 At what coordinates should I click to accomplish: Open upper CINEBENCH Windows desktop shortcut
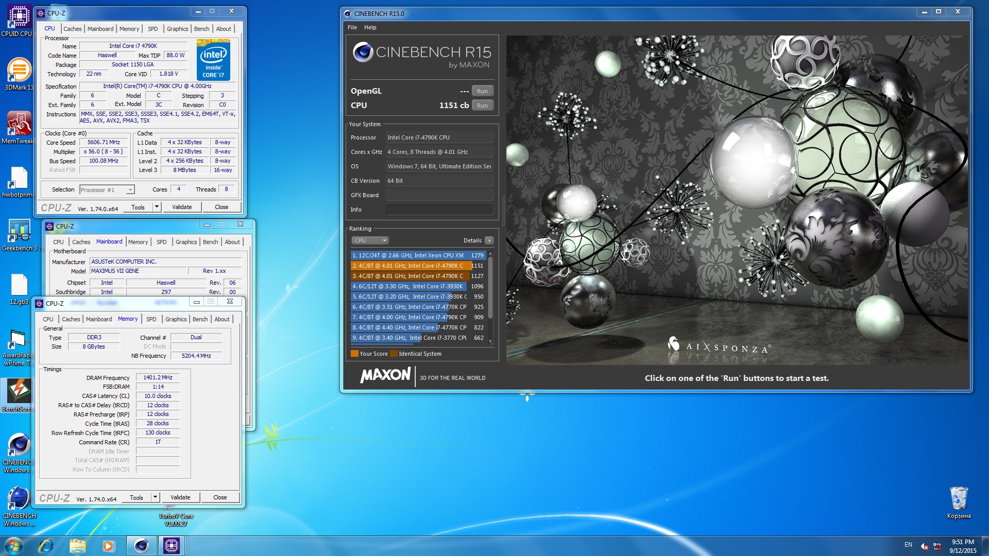pos(18,453)
